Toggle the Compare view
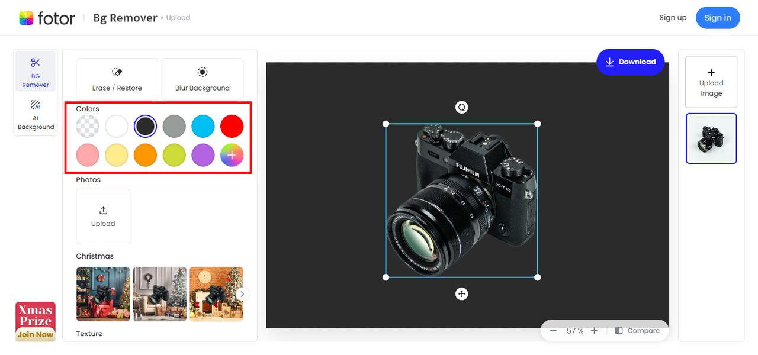 [x=637, y=331]
